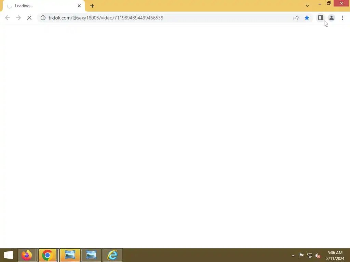Open the Chrome profile menu
The image size is (350, 262).
point(332,18)
